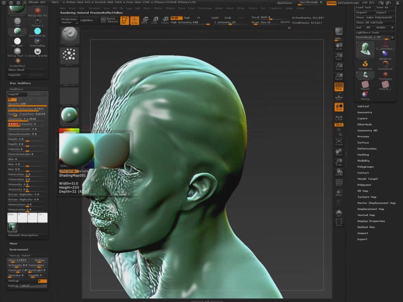Collapse the Wax Modifiers section
This screenshot has height=302, width=403.
[x=20, y=83]
